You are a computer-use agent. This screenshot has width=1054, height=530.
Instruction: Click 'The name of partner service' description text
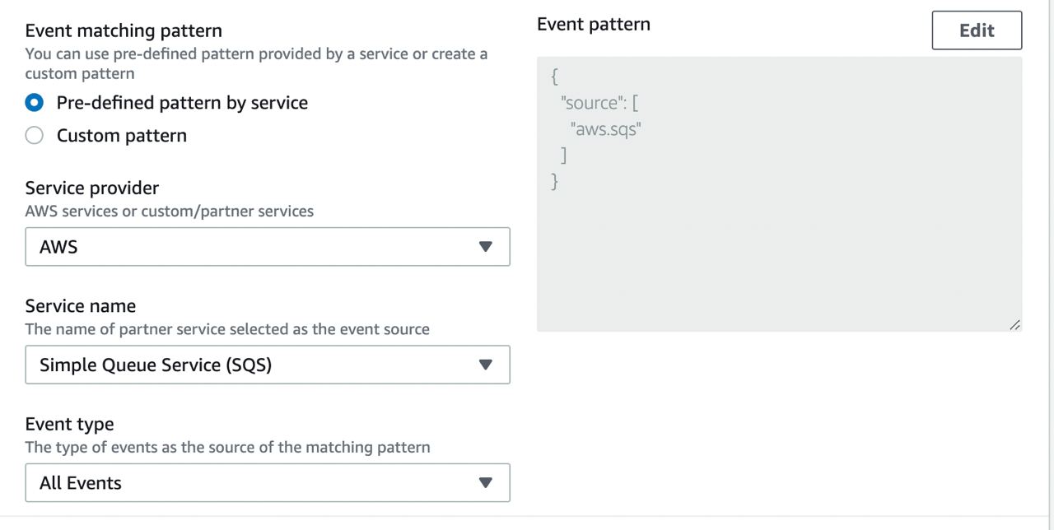tap(227, 329)
